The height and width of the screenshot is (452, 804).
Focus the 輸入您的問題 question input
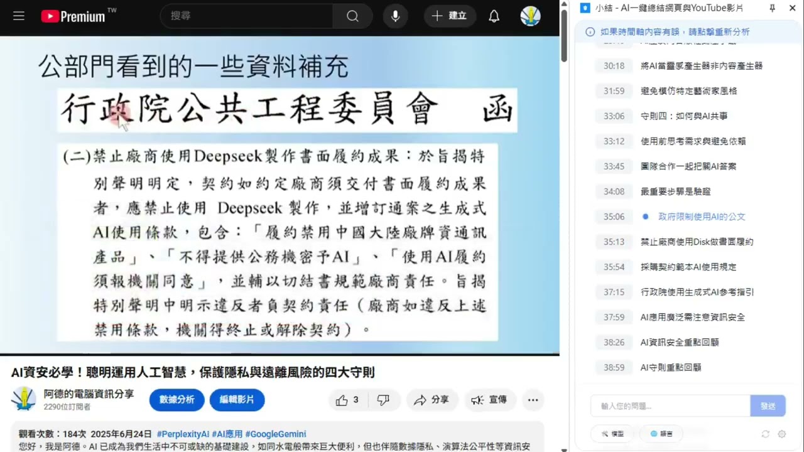pyautogui.click(x=670, y=406)
